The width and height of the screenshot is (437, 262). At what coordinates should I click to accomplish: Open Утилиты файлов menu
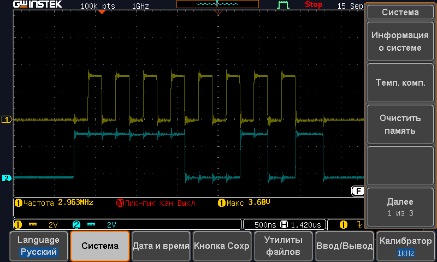click(x=283, y=246)
